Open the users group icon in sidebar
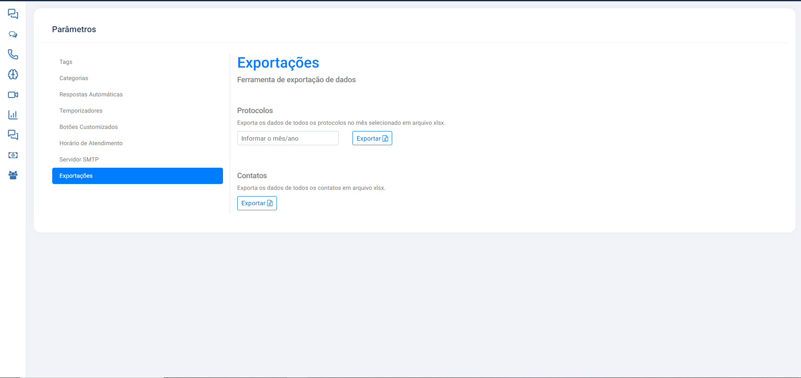 (13, 175)
